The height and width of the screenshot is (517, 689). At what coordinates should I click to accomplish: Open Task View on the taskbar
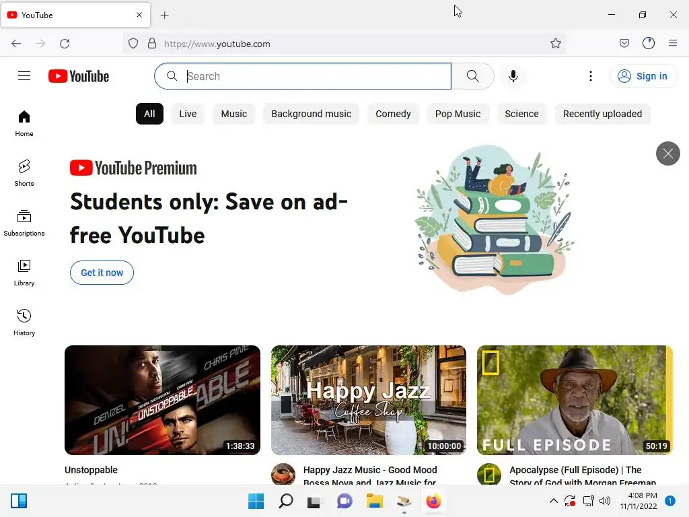pyautogui.click(x=314, y=502)
